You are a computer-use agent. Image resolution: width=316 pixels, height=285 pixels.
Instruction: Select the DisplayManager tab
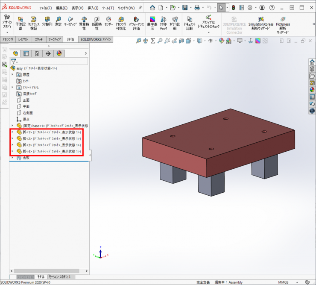click(x=59, y=53)
